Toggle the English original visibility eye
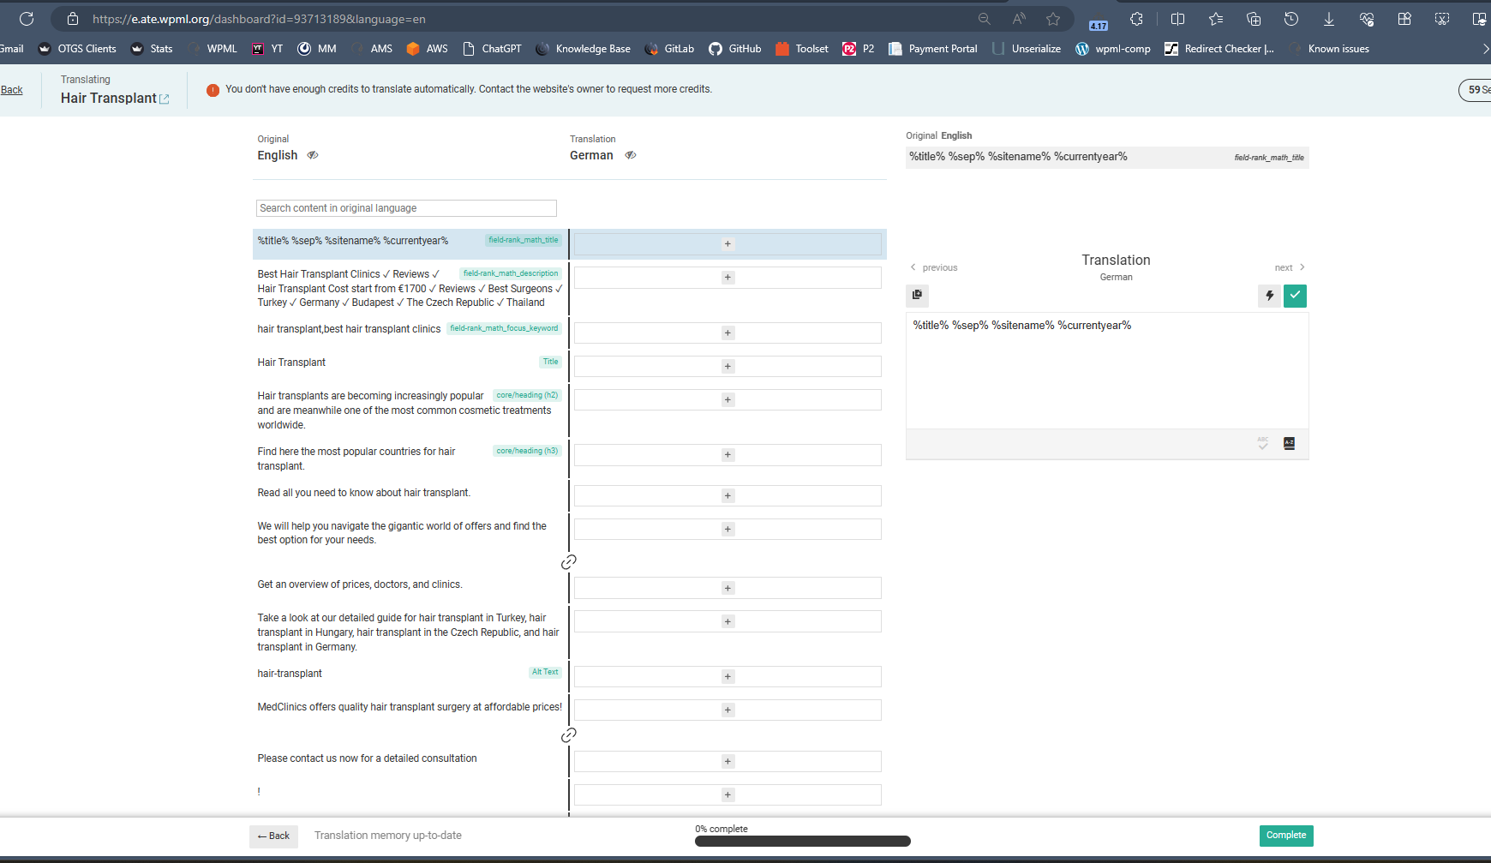This screenshot has height=863, width=1491. [x=313, y=155]
